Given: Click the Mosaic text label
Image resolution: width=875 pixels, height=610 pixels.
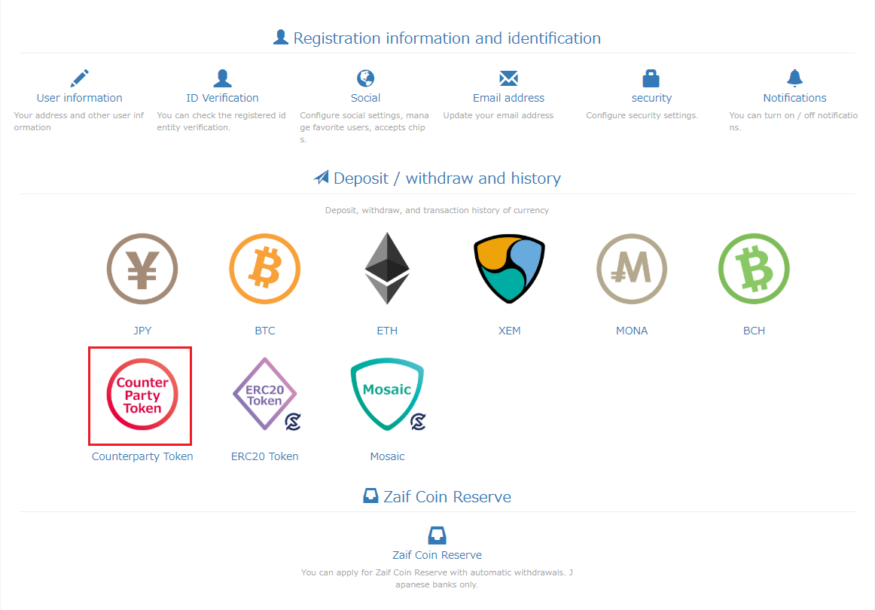Looking at the screenshot, I should click(x=387, y=456).
